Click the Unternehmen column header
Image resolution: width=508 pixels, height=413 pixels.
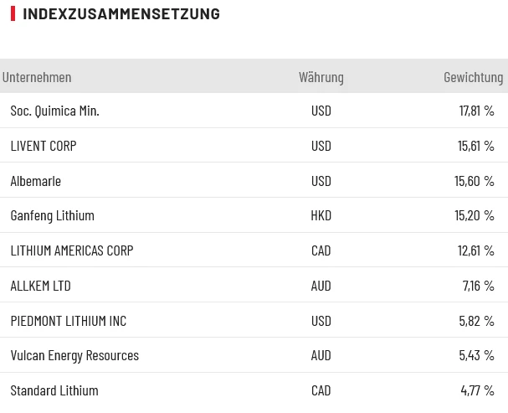coord(37,77)
